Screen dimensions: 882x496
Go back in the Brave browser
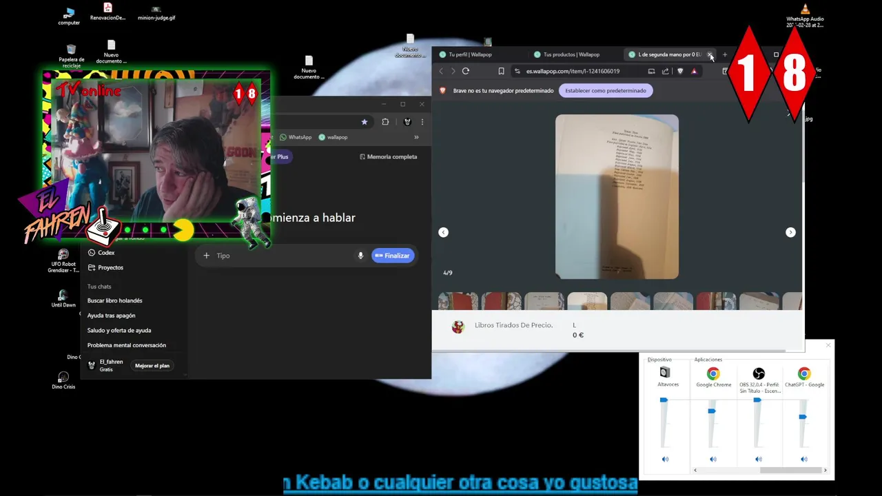[x=441, y=71]
